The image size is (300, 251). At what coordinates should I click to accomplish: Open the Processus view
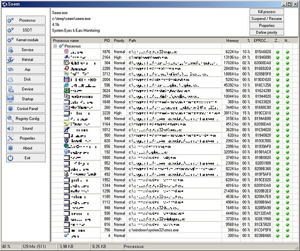26,20
